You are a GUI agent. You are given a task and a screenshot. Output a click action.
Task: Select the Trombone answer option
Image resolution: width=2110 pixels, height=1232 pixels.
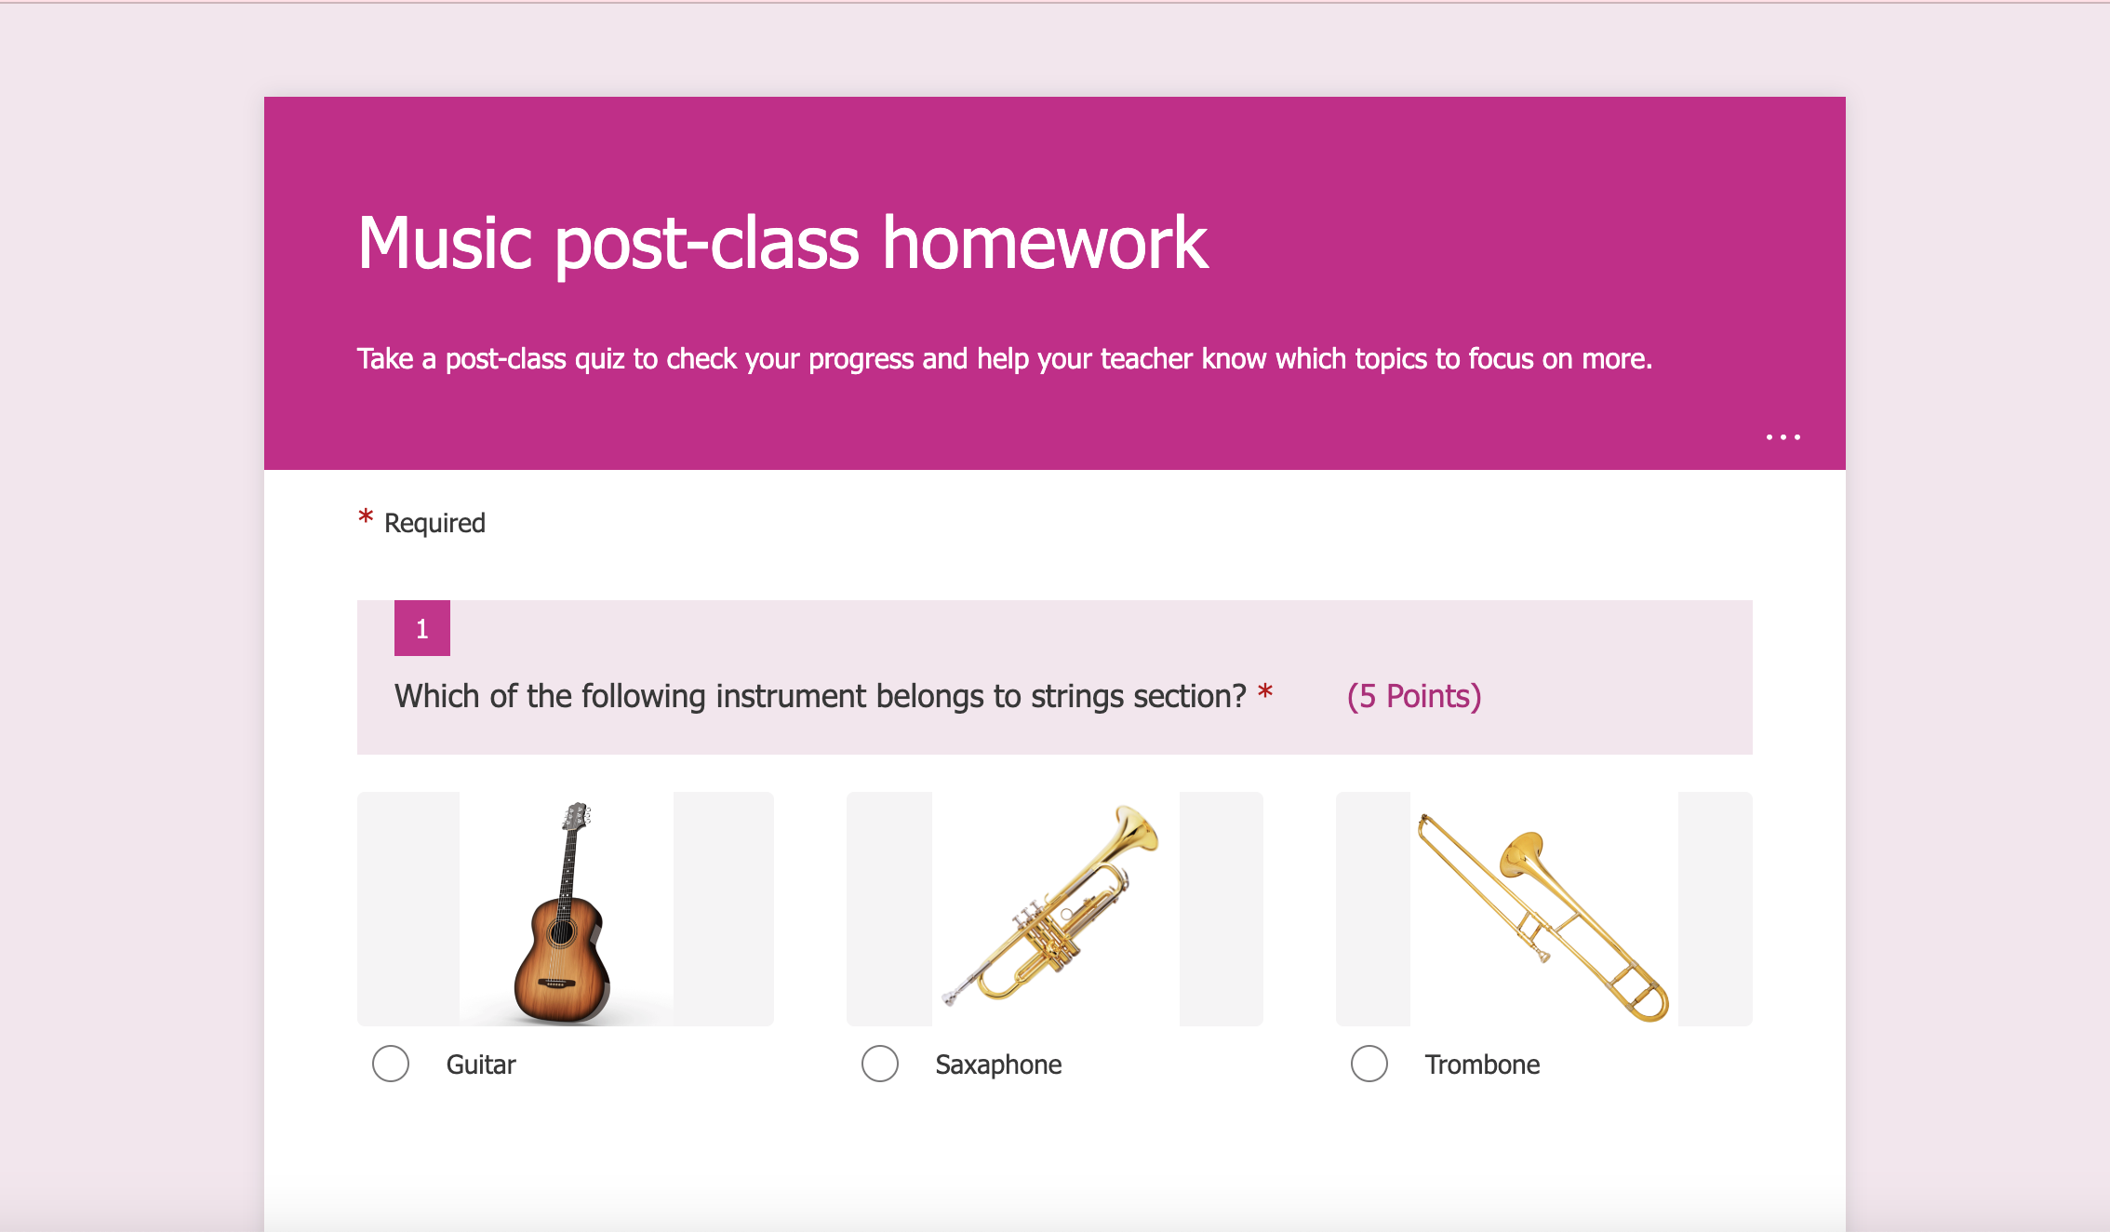1369,1063
